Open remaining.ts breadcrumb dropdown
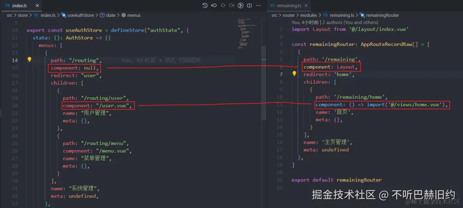Screen dimensions: 463x208 [342, 15]
